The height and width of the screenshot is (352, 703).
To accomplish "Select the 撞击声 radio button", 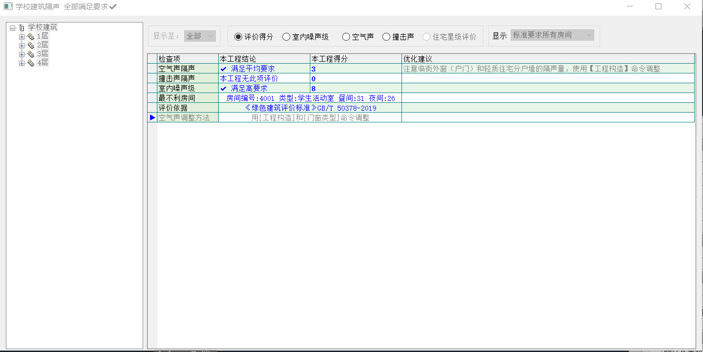I will click(386, 37).
